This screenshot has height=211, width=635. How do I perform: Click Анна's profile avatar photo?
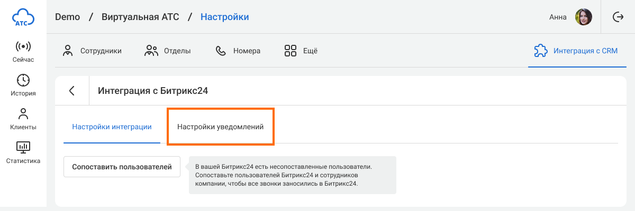[x=584, y=17]
